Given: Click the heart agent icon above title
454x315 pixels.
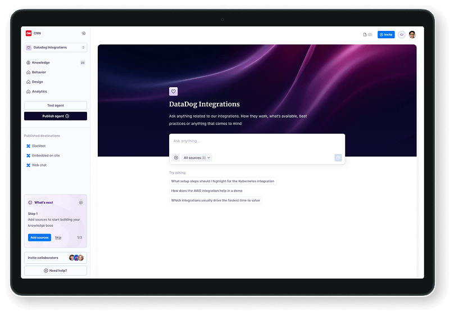Looking at the screenshot, I should (x=174, y=91).
